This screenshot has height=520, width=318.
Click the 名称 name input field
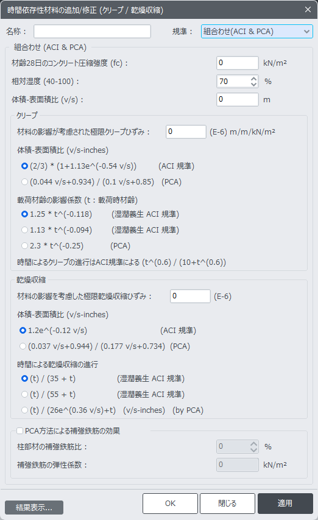[92, 32]
